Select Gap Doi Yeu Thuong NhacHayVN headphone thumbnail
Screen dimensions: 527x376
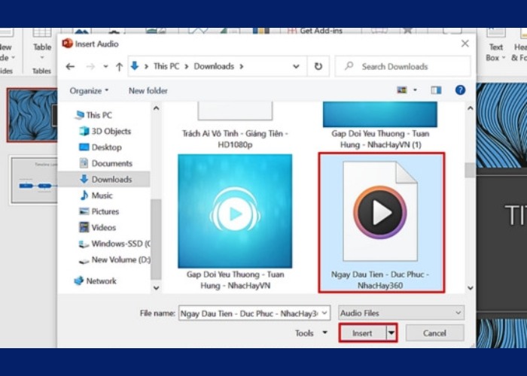(235, 211)
